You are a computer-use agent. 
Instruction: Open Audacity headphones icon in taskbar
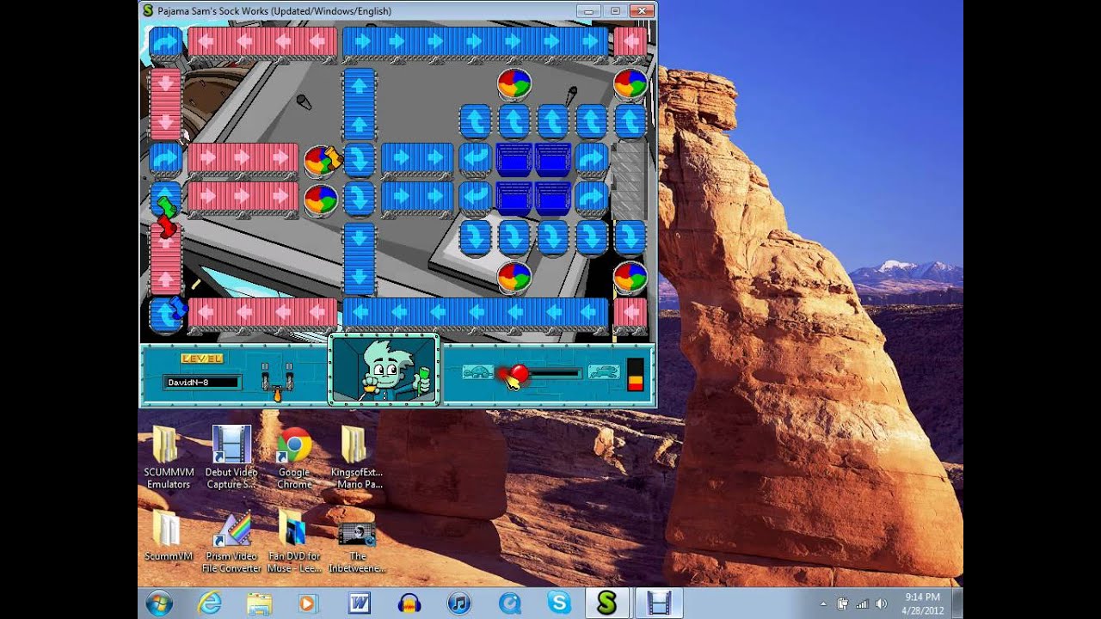point(409,604)
